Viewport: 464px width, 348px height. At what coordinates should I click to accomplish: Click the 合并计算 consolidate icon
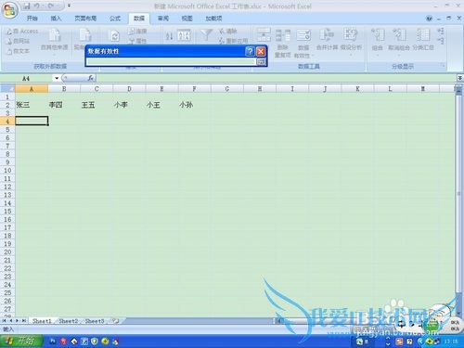(x=327, y=40)
